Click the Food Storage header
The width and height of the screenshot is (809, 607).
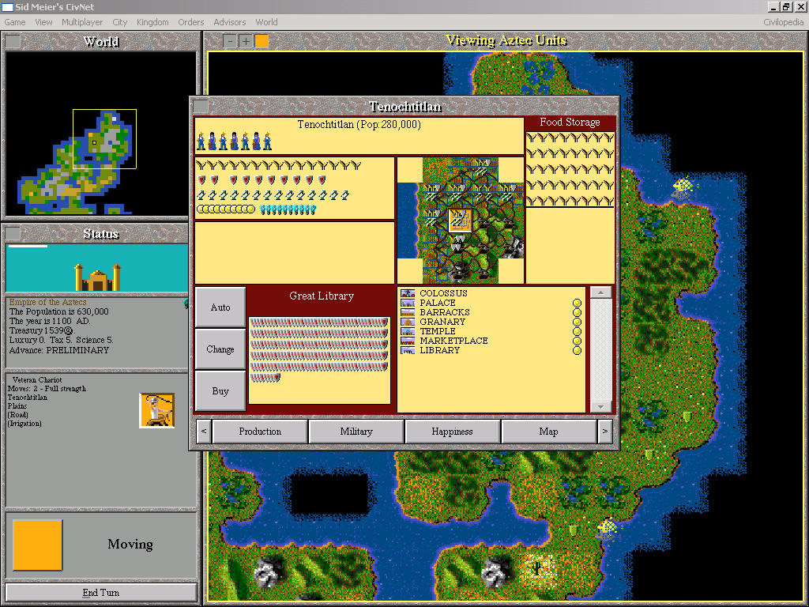[x=570, y=123]
